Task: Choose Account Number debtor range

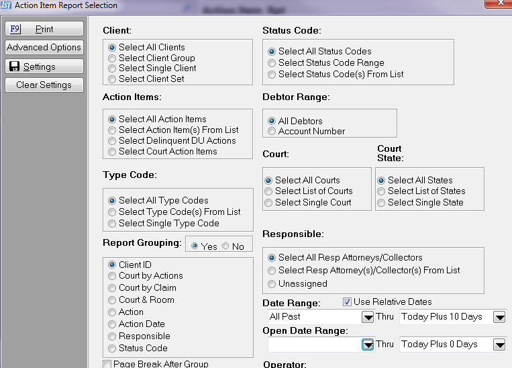Action: (x=272, y=131)
